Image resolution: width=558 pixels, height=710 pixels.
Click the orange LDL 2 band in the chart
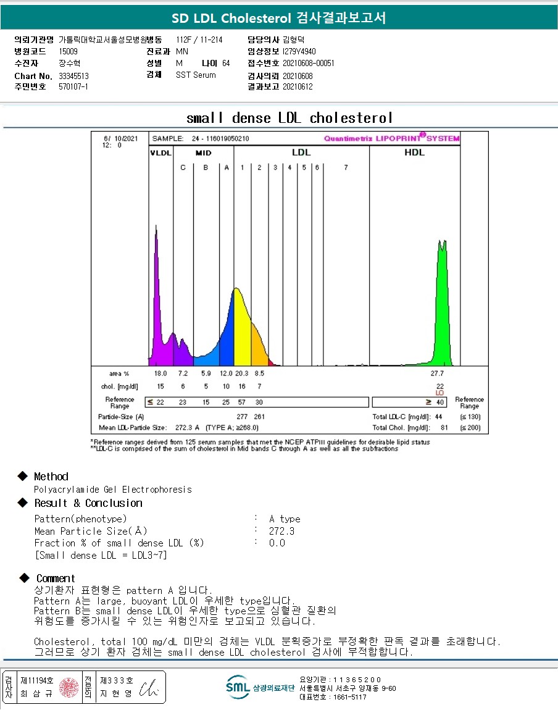259,346
